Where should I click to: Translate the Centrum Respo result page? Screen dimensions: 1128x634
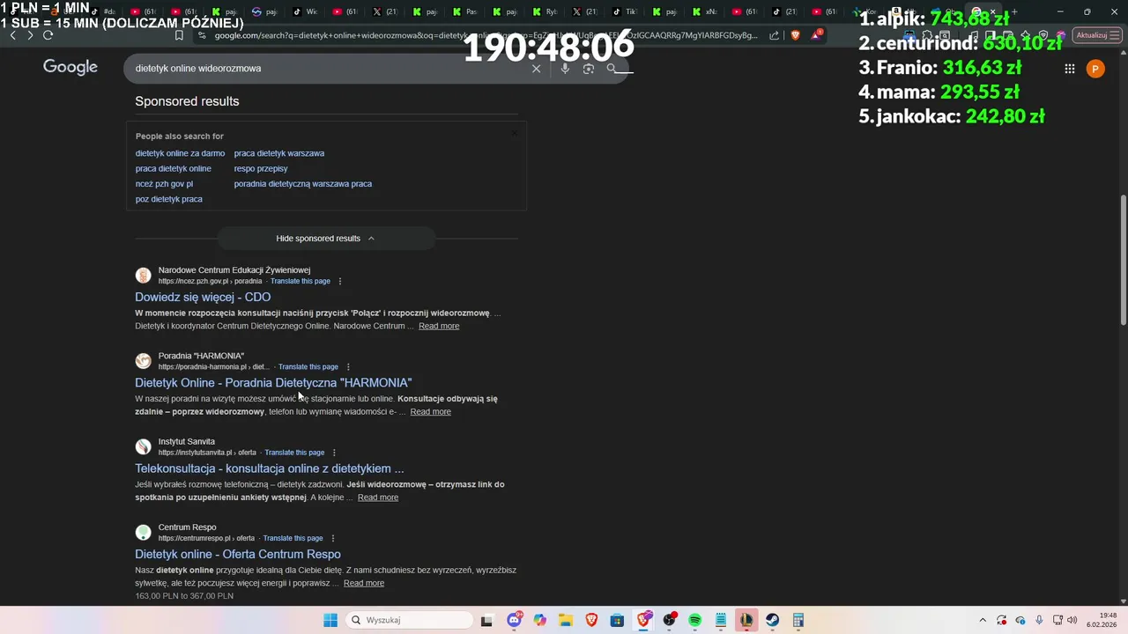click(293, 538)
